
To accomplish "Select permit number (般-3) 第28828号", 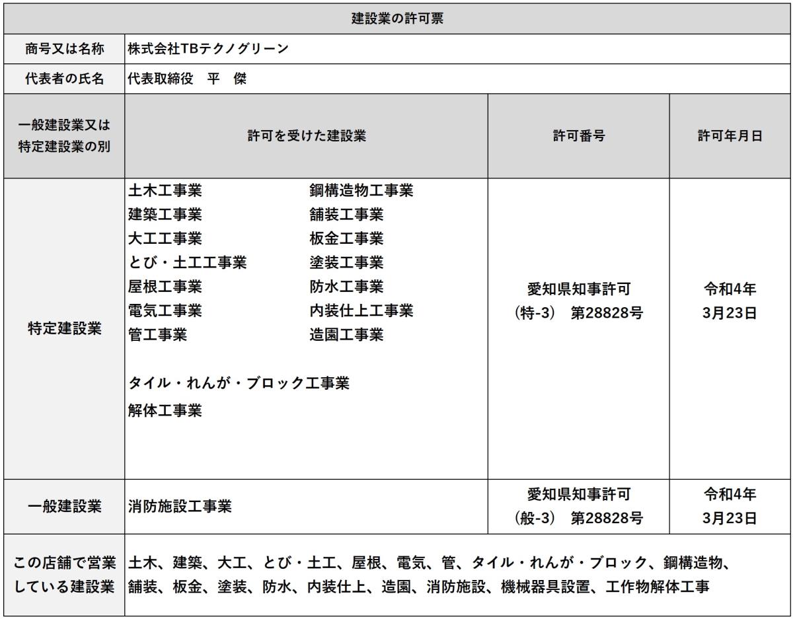I will click(x=578, y=519).
